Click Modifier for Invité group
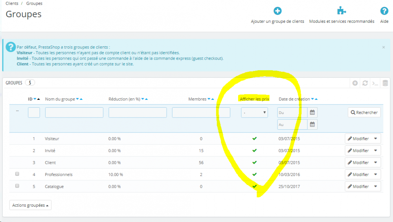Image resolution: width=393 pixels, height=222 pixels. 358,150
